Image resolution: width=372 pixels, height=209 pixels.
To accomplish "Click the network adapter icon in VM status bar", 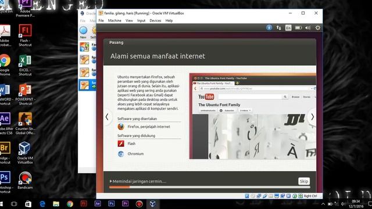I will [x=259, y=196].
